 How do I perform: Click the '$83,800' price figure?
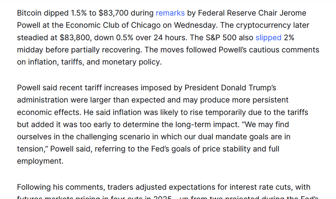pos(75,38)
